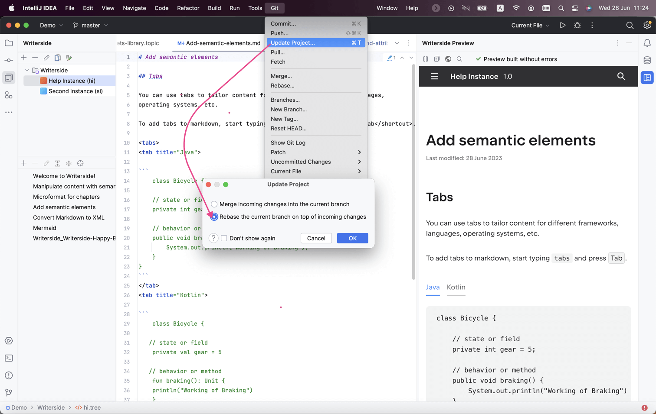Choose Fetch from Git menu
The width and height of the screenshot is (656, 414).
coord(316,61)
